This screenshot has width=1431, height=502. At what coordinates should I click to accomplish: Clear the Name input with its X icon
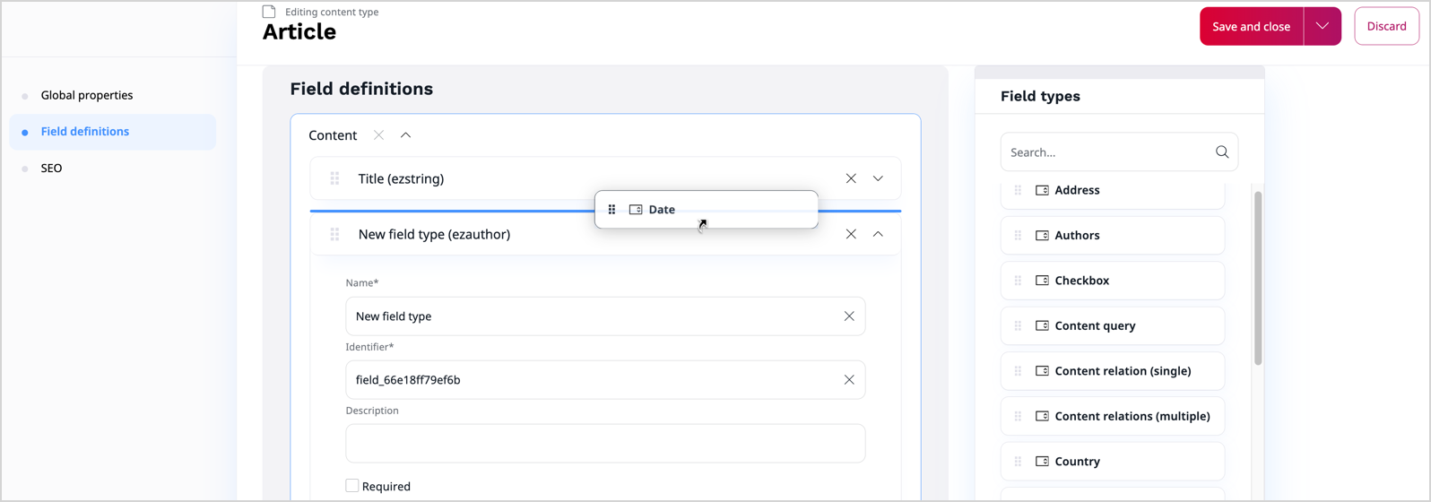click(848, 316)
